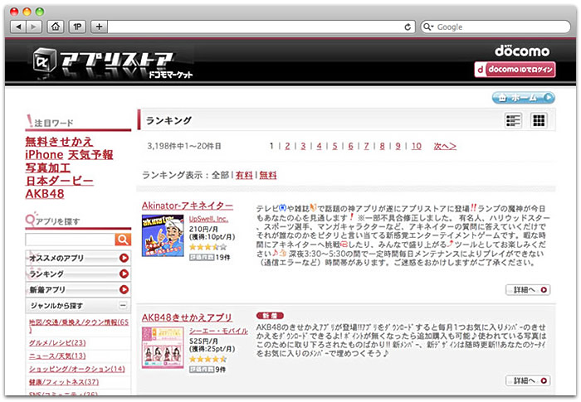The width and height of the screenshot is (581, 402).
Task: Go to the next page via 次へ
Action: tap(445, 146)
